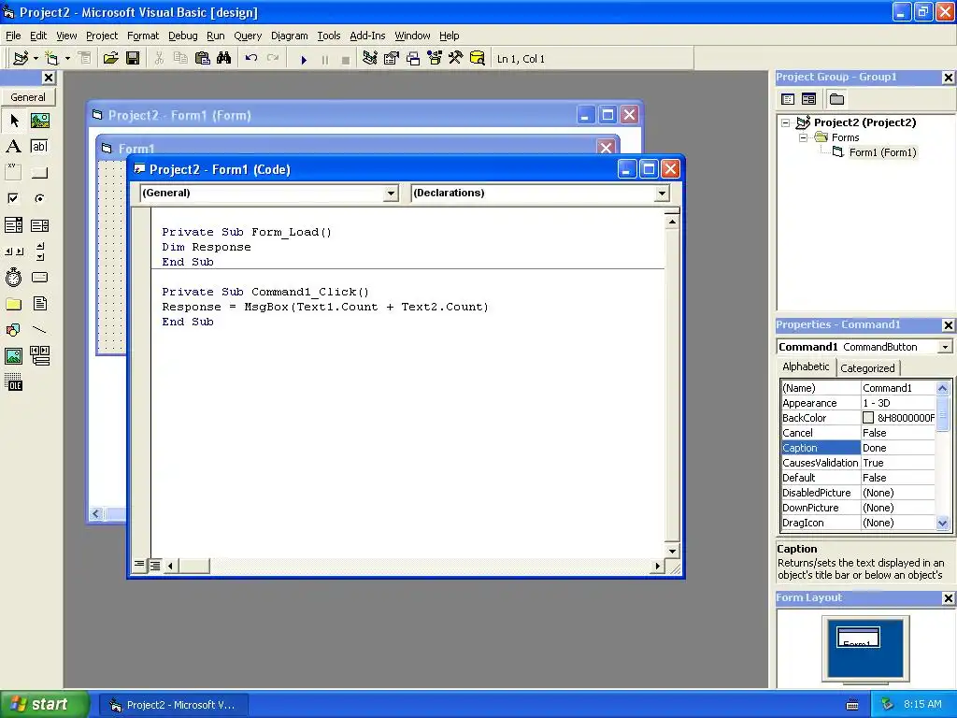Screen dimensions: 957x718
Task: Select the Pointer tool in toolbox
Action: (x=14, y=121)
